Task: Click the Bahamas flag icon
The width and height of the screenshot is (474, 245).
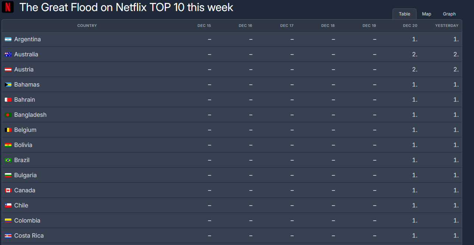Action: click(x=8, y=85)
